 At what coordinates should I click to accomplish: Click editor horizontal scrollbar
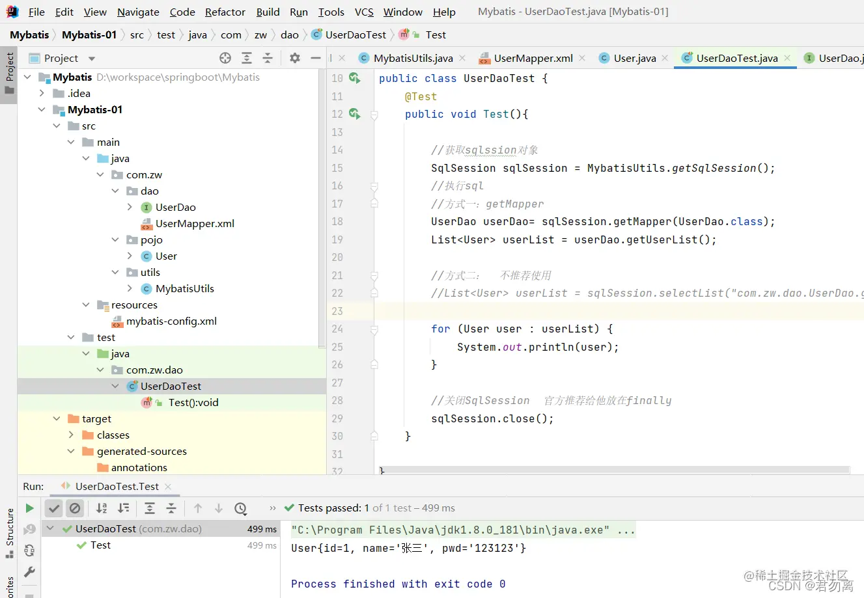[x=614, y=469]
